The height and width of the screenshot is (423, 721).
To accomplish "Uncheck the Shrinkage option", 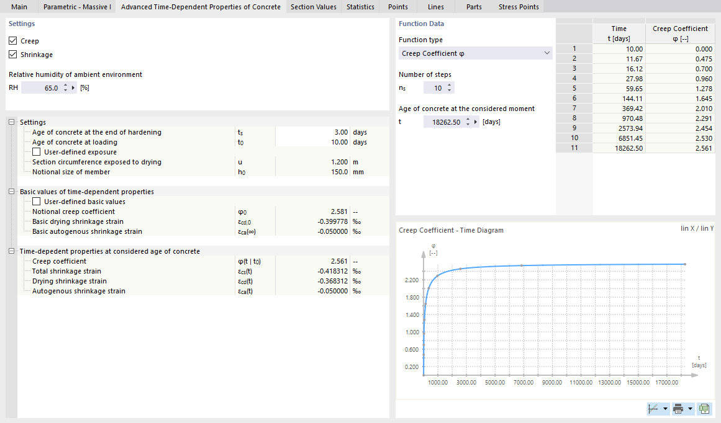I will pos(13,55).
